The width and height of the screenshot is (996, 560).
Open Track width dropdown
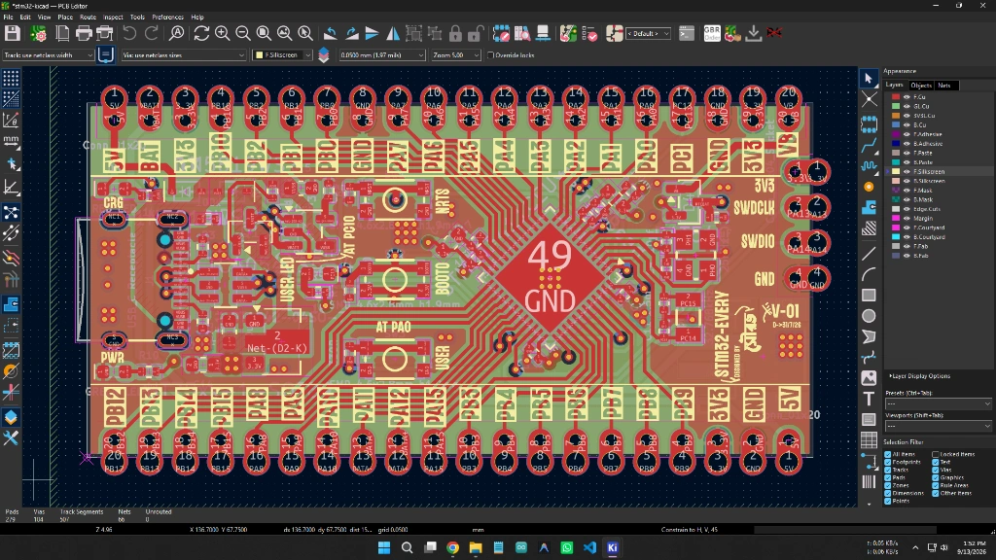[x=49, y=55]
